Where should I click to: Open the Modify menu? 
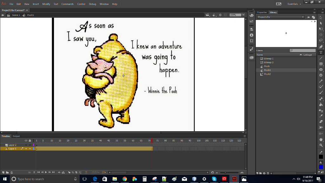(x=46, y=4)
